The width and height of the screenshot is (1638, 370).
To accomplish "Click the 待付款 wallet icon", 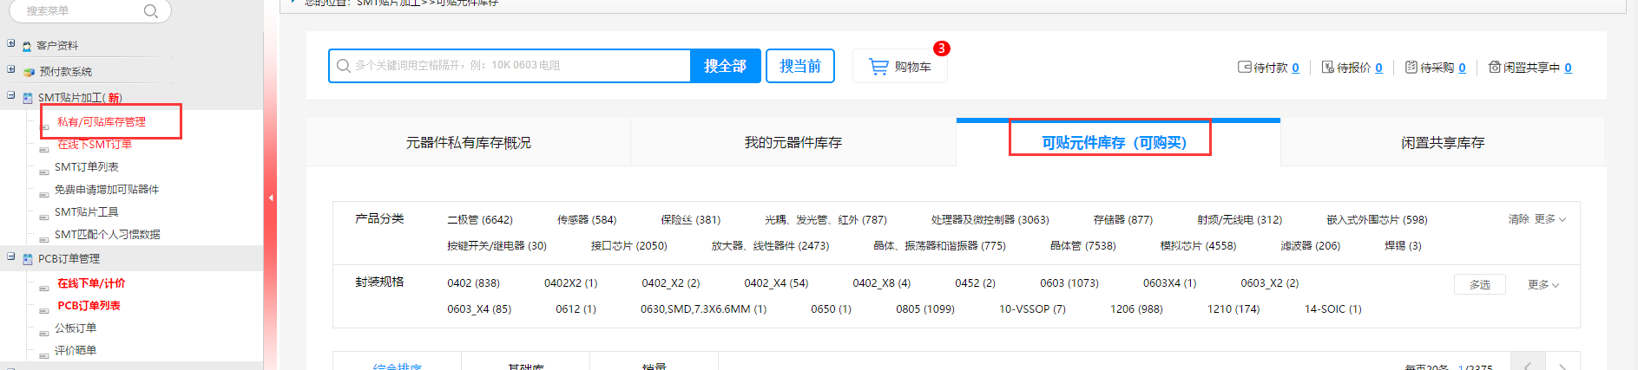I will 1244,67.
